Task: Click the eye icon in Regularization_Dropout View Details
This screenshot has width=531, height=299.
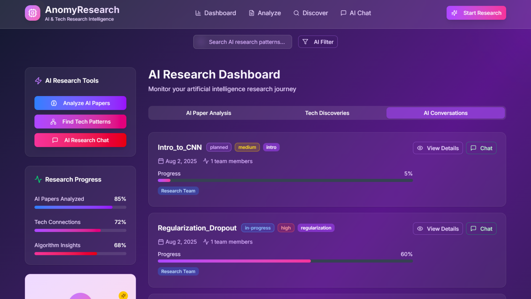Action: pos(420,229)
